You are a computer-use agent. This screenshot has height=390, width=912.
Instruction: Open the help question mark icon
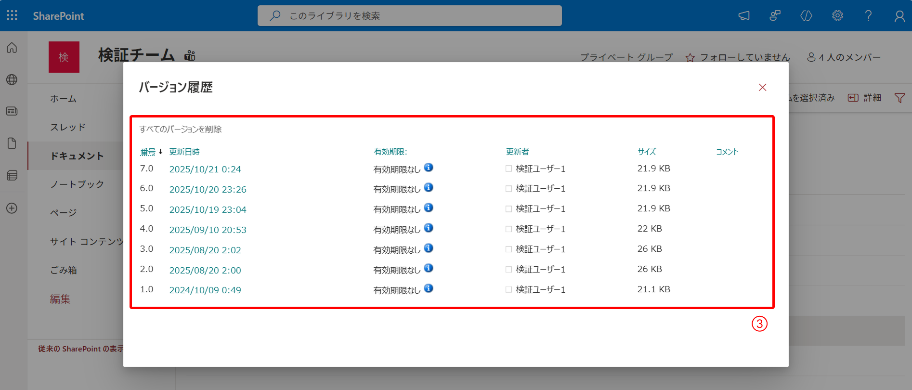pyautogui.click(x=868, y=15)
